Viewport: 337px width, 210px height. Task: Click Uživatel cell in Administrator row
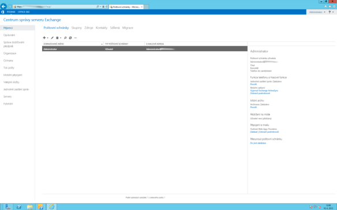pyautogui.click(x=109, y=49)
